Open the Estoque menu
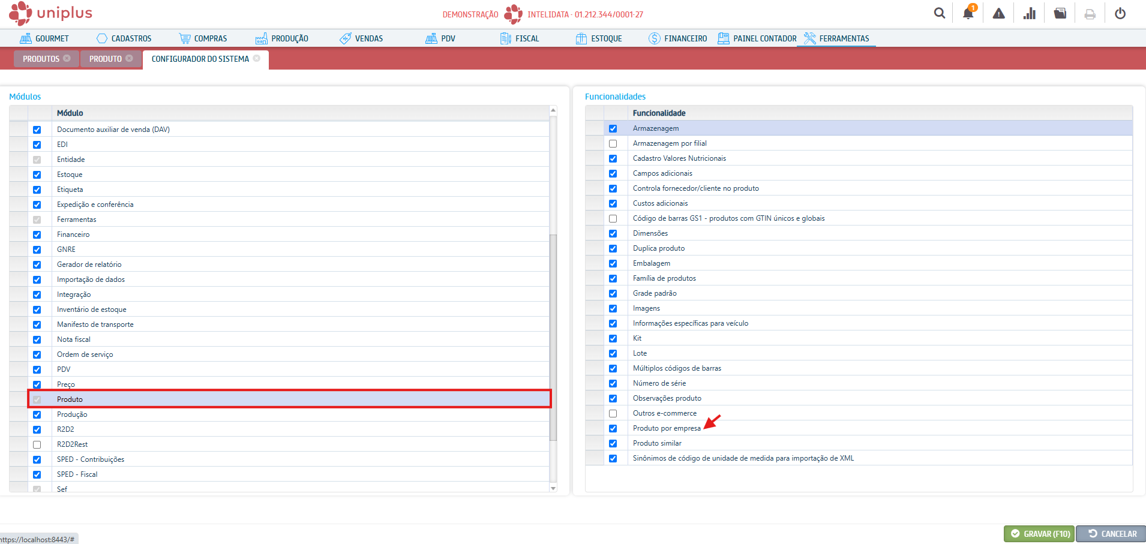Image resolution: width=1146 pixels, height=544 pixels. [x=599, y=38]
